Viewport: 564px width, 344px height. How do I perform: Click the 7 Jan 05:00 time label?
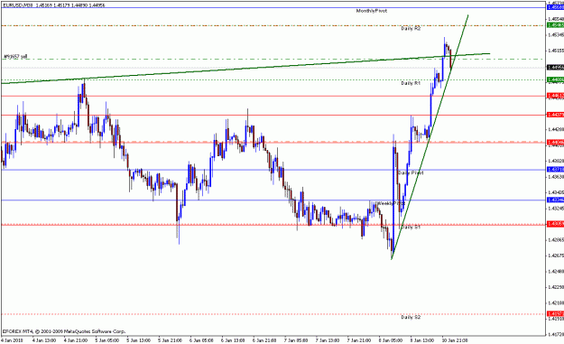click(296, 340)
